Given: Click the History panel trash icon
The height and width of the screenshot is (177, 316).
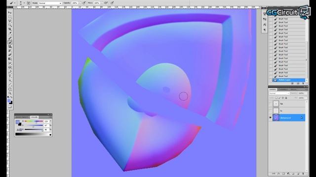Looking at the screenshot, I should point(303,84).
